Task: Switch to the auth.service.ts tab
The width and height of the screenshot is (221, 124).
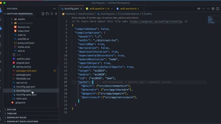Action: (129, 9)
